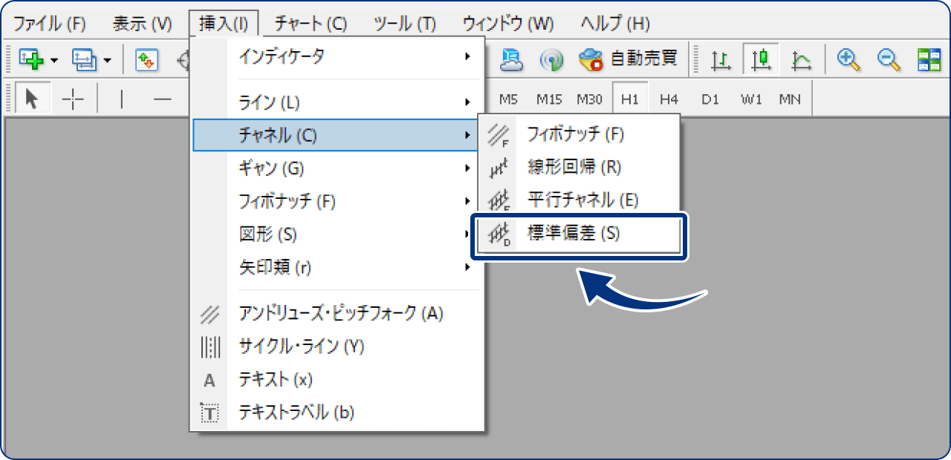Switch to the H4 timeframe

668,97
